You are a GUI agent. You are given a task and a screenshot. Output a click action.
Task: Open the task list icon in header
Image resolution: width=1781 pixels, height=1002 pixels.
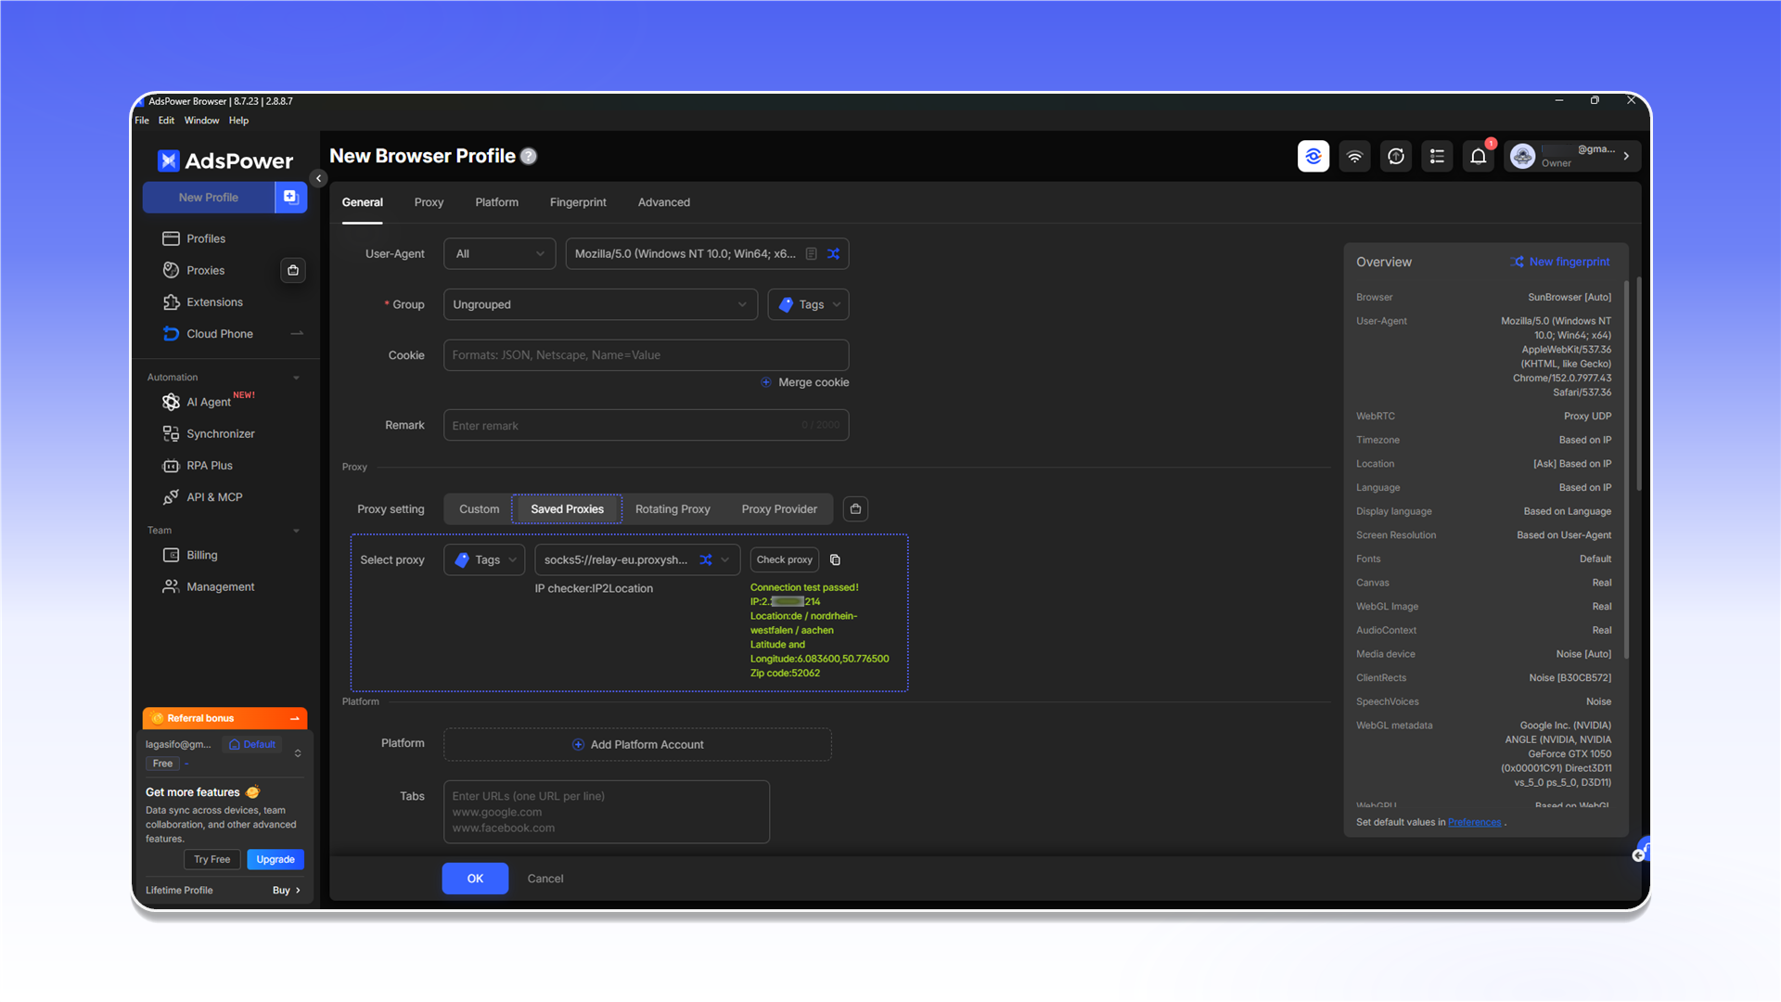1437,157
